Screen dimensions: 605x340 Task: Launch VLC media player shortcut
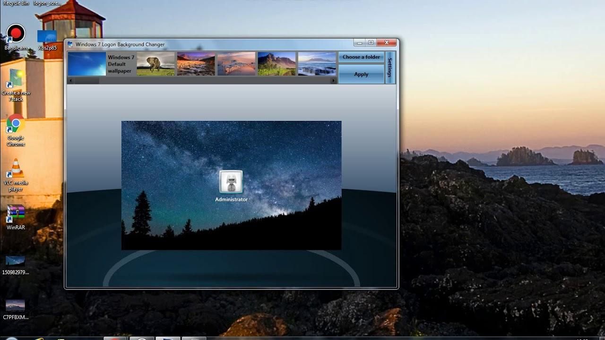point(16,175)
